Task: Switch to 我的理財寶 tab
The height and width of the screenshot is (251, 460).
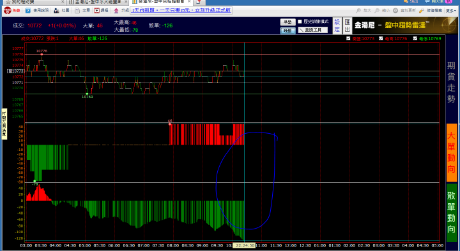Action: pyautogui.click(x=33, y=2)
